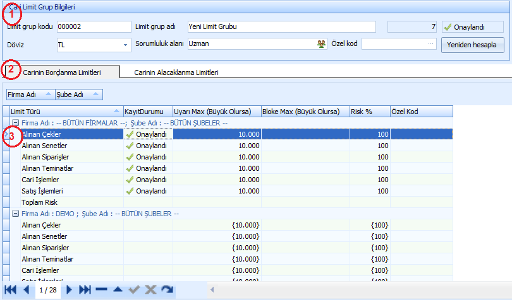Sort by Firma Adı group column

click(31, 95)
